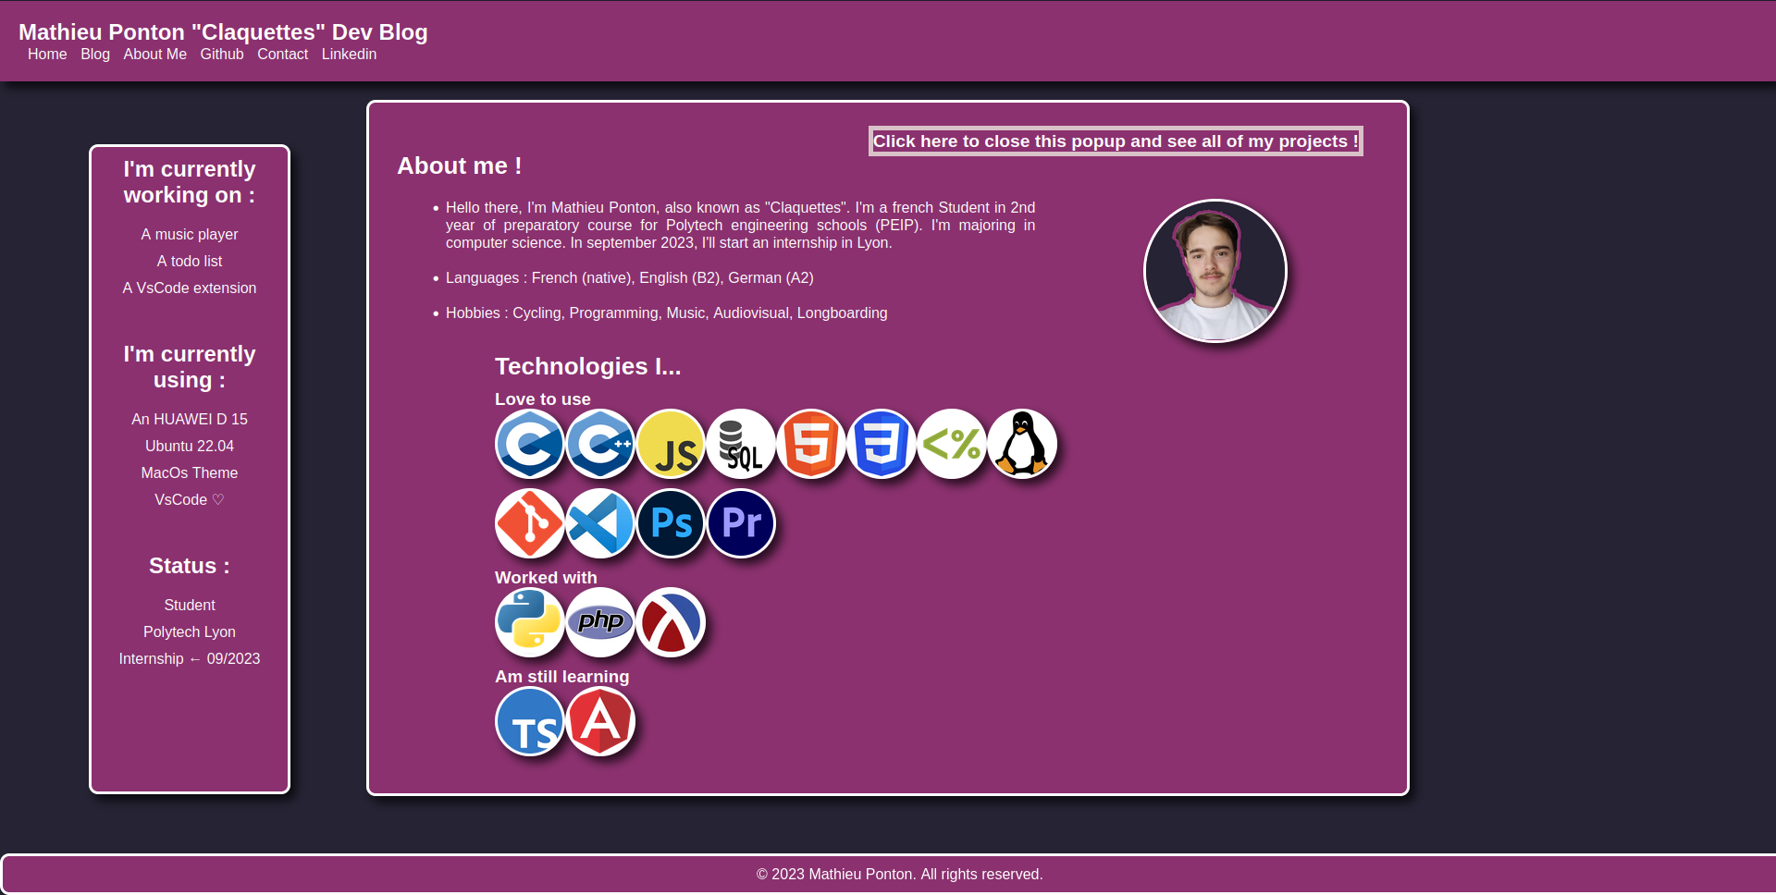Close the popup to see all projects
This screenshot has width=1776, height=895.
pos(1116,141)
